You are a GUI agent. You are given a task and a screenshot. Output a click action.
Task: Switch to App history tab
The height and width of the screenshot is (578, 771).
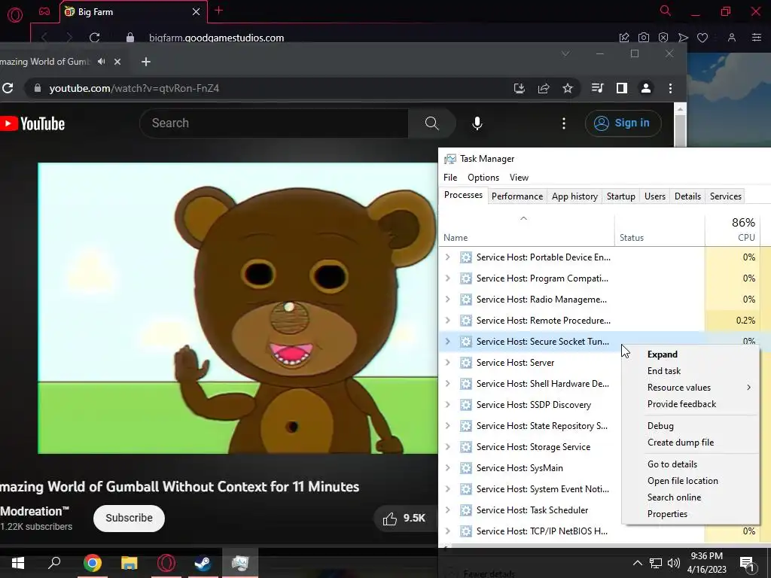pyautogui.click(x=574, y=196)
